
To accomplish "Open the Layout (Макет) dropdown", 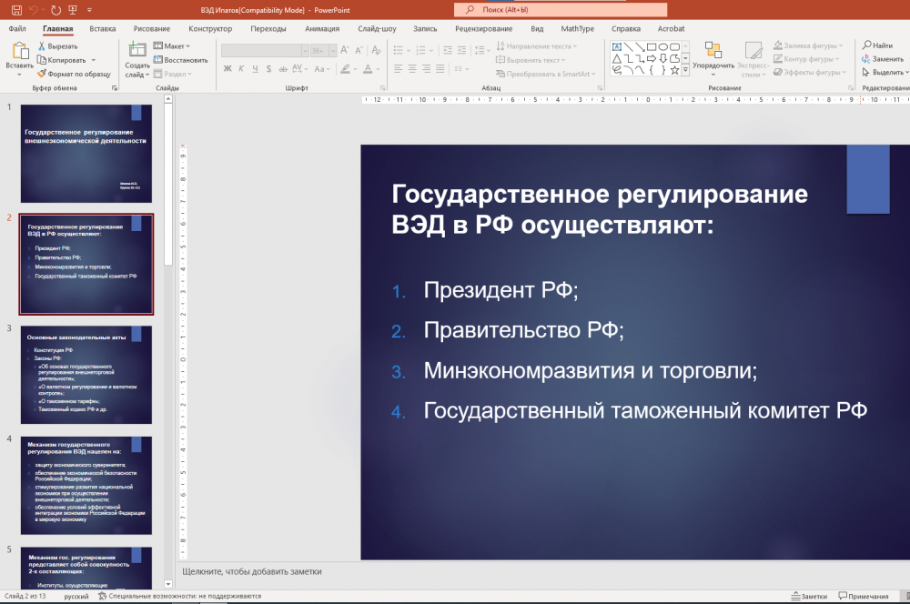I will pyautogui.click(x=173, y=45).
